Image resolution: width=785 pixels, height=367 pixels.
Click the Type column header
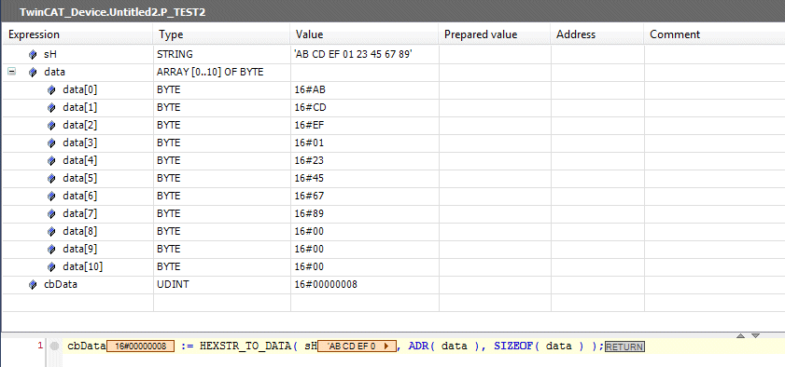point(221,34)
